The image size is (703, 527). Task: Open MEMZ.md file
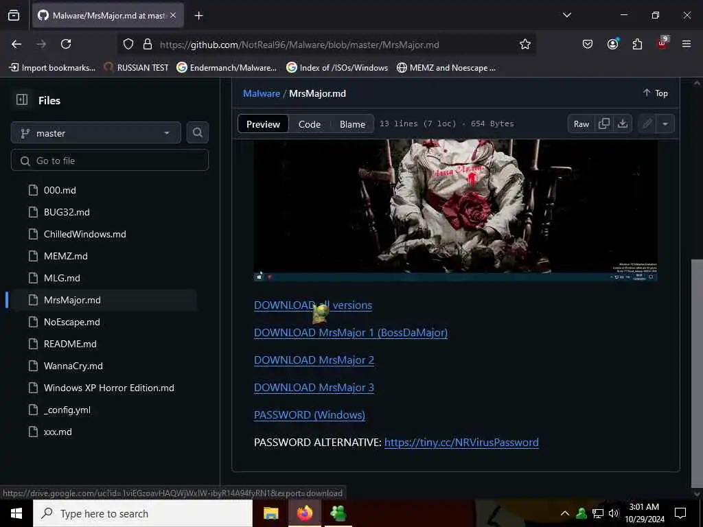tap(65, 256)
